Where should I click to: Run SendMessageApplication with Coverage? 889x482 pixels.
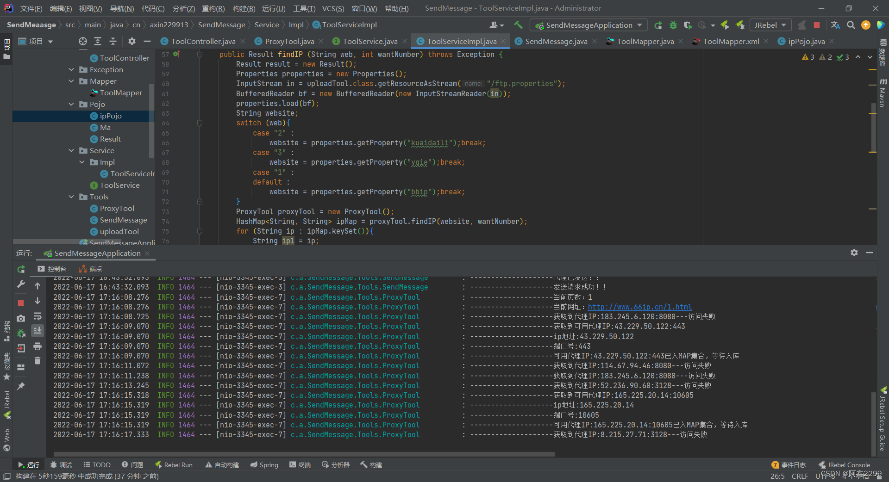pyautogui.click(x=689, y=25)
